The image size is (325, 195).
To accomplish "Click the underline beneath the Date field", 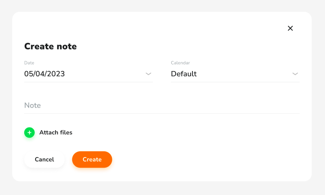I will (89, 82).
